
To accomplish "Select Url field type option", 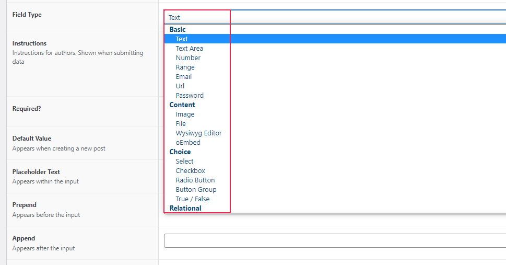I will coord(180,86).
